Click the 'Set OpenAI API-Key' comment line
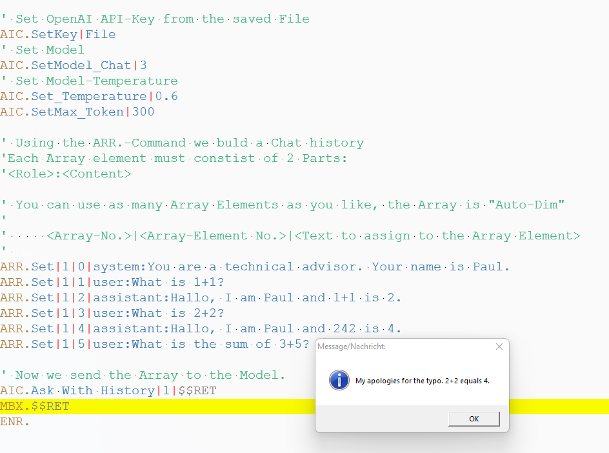 [155, 19]
